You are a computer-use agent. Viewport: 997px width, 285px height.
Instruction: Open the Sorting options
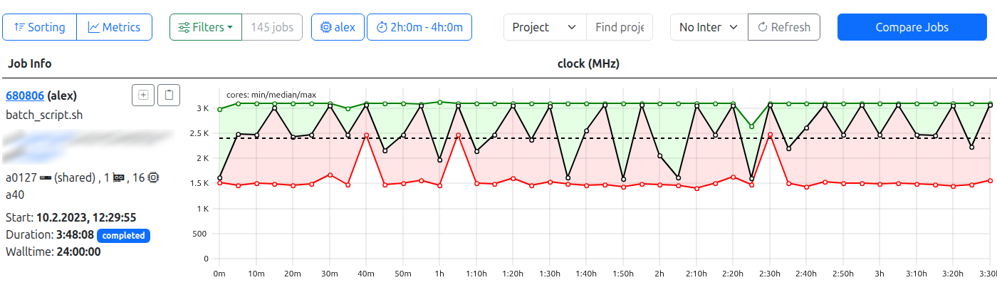pyautogui.click(x=39, y=27)
